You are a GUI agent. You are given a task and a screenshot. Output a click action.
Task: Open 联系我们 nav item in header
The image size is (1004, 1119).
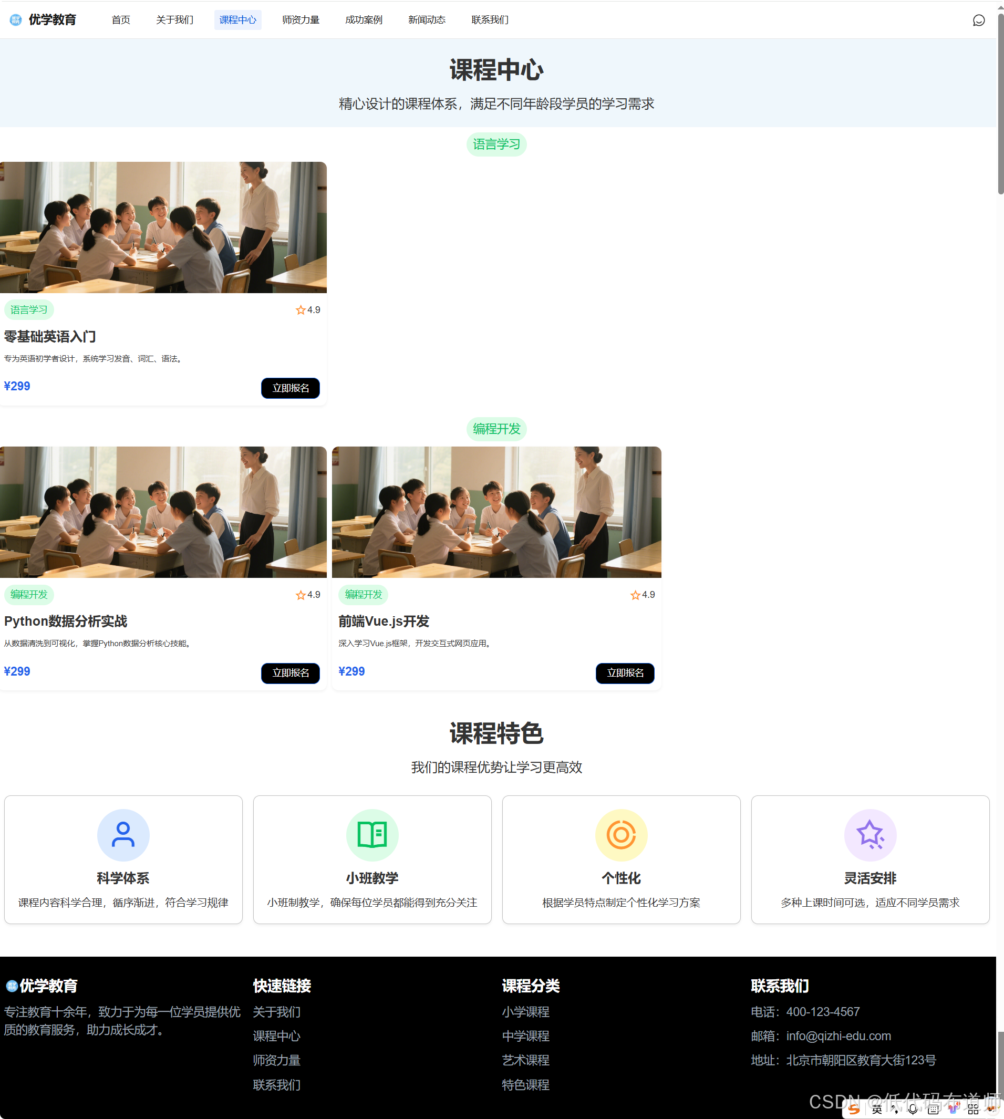(490, 20)
